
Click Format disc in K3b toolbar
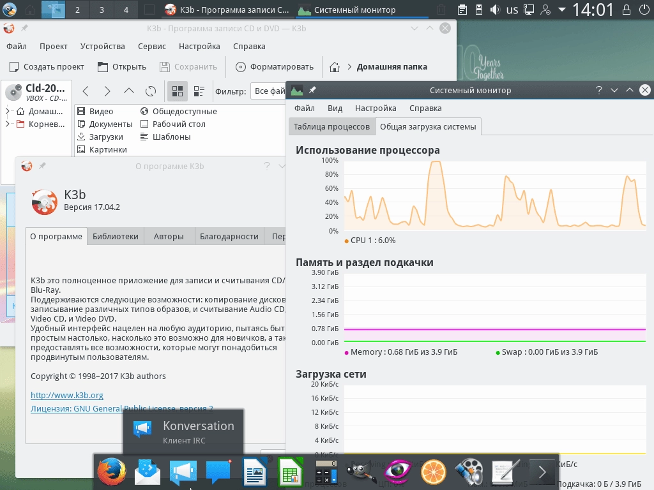[x=275, y=66]
